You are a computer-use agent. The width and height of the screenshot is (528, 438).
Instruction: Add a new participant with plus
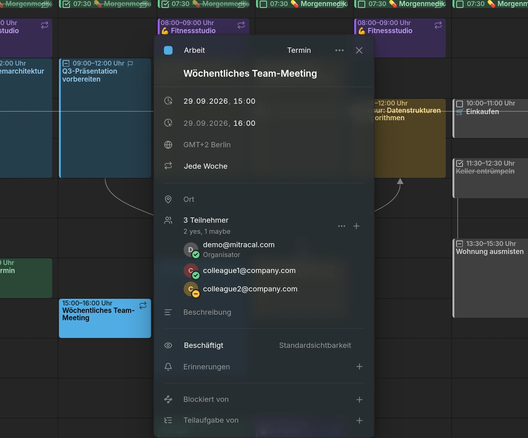coord(356,226)
